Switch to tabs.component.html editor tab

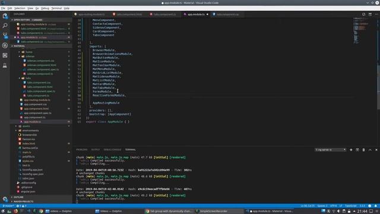129,14
